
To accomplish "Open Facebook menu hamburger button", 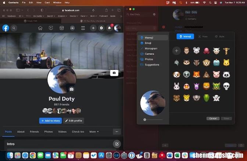I will [x=83, y=28].
